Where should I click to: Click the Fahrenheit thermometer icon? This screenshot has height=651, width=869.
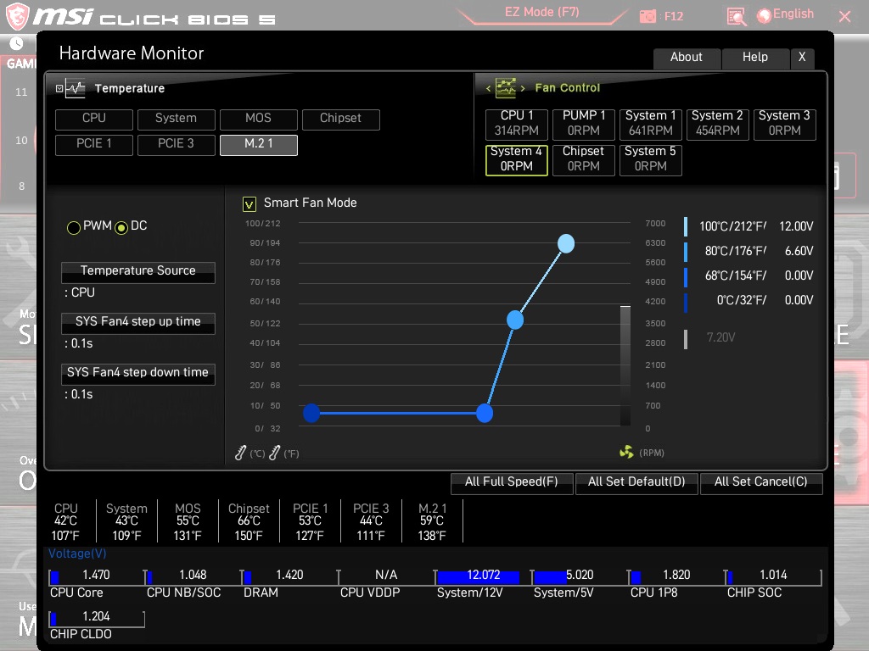274,453
